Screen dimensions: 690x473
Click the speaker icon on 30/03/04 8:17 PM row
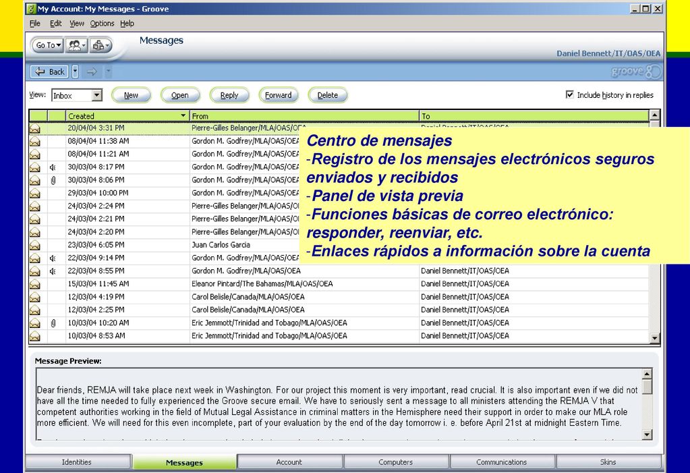pyautogui.click(x=53, y=167)
